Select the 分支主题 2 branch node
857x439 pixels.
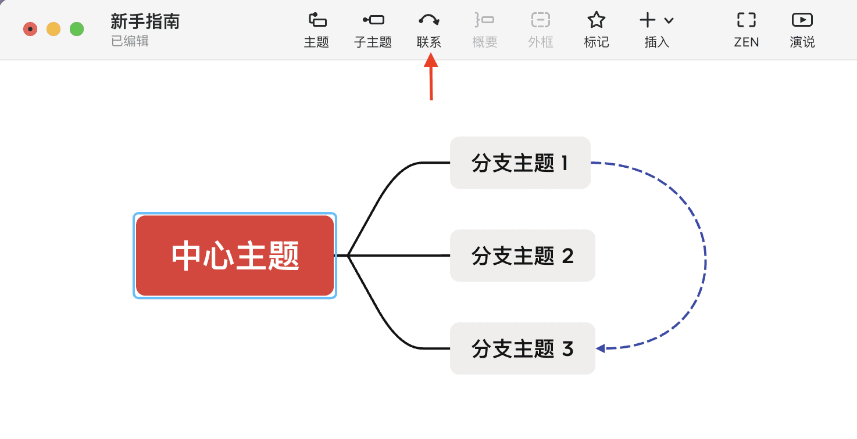[x=522, y=256]
